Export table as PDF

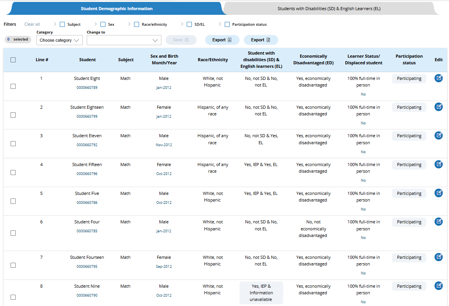pos(222,40)
